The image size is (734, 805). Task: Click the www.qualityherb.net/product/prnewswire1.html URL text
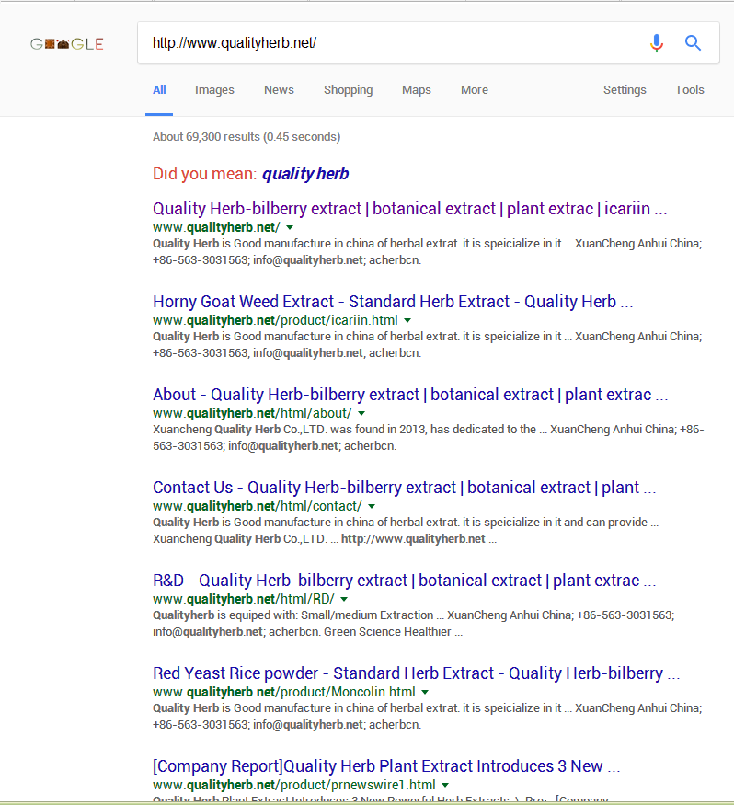pos(294,785)
